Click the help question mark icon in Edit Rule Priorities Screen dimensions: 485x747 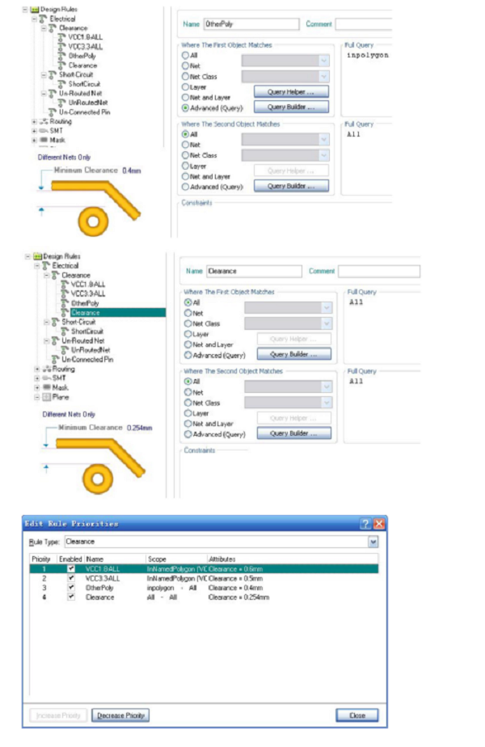[365, 524]
